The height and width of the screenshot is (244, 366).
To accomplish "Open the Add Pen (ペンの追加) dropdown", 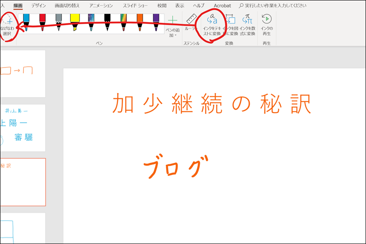I will (x=172, y=26).
